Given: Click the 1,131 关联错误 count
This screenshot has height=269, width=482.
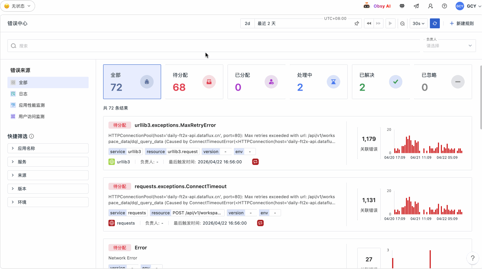Looking at the screenshot, I should [x=369, y=205].
